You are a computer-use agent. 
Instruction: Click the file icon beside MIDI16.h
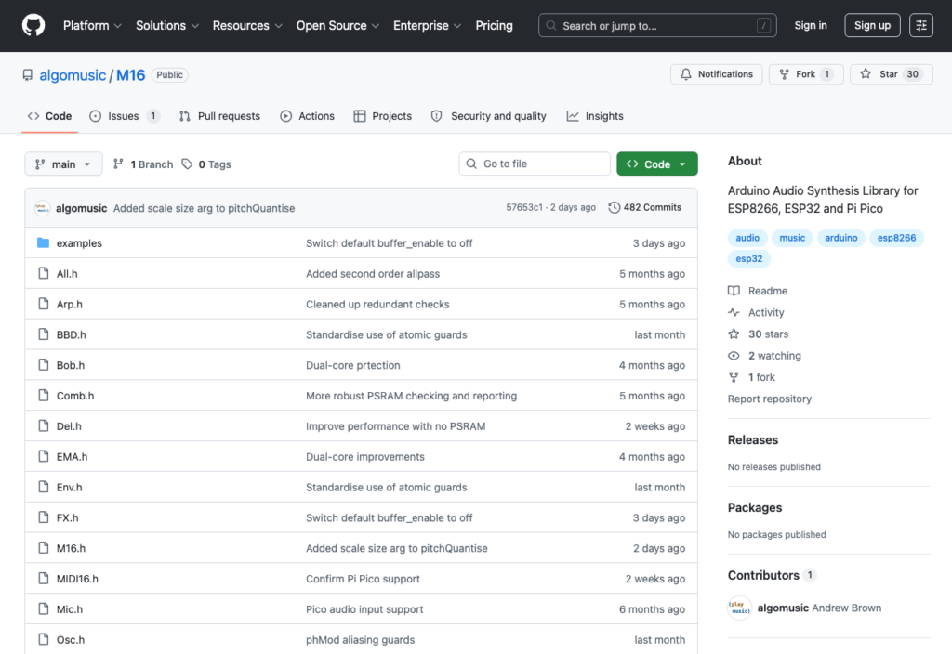(43, 578)
